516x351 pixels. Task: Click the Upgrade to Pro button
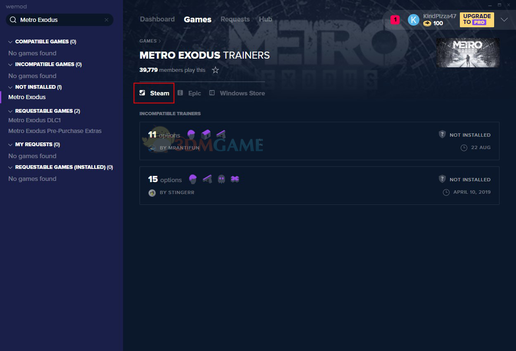pyautogui.click(x=477, y=19)
